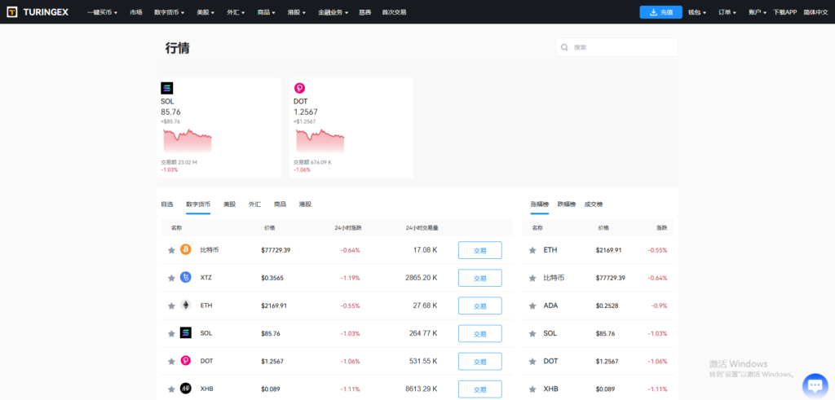Viewport: 835px width, 400px height.
Task: Click the blue 充值 deposit button
Action: (660, 12)
